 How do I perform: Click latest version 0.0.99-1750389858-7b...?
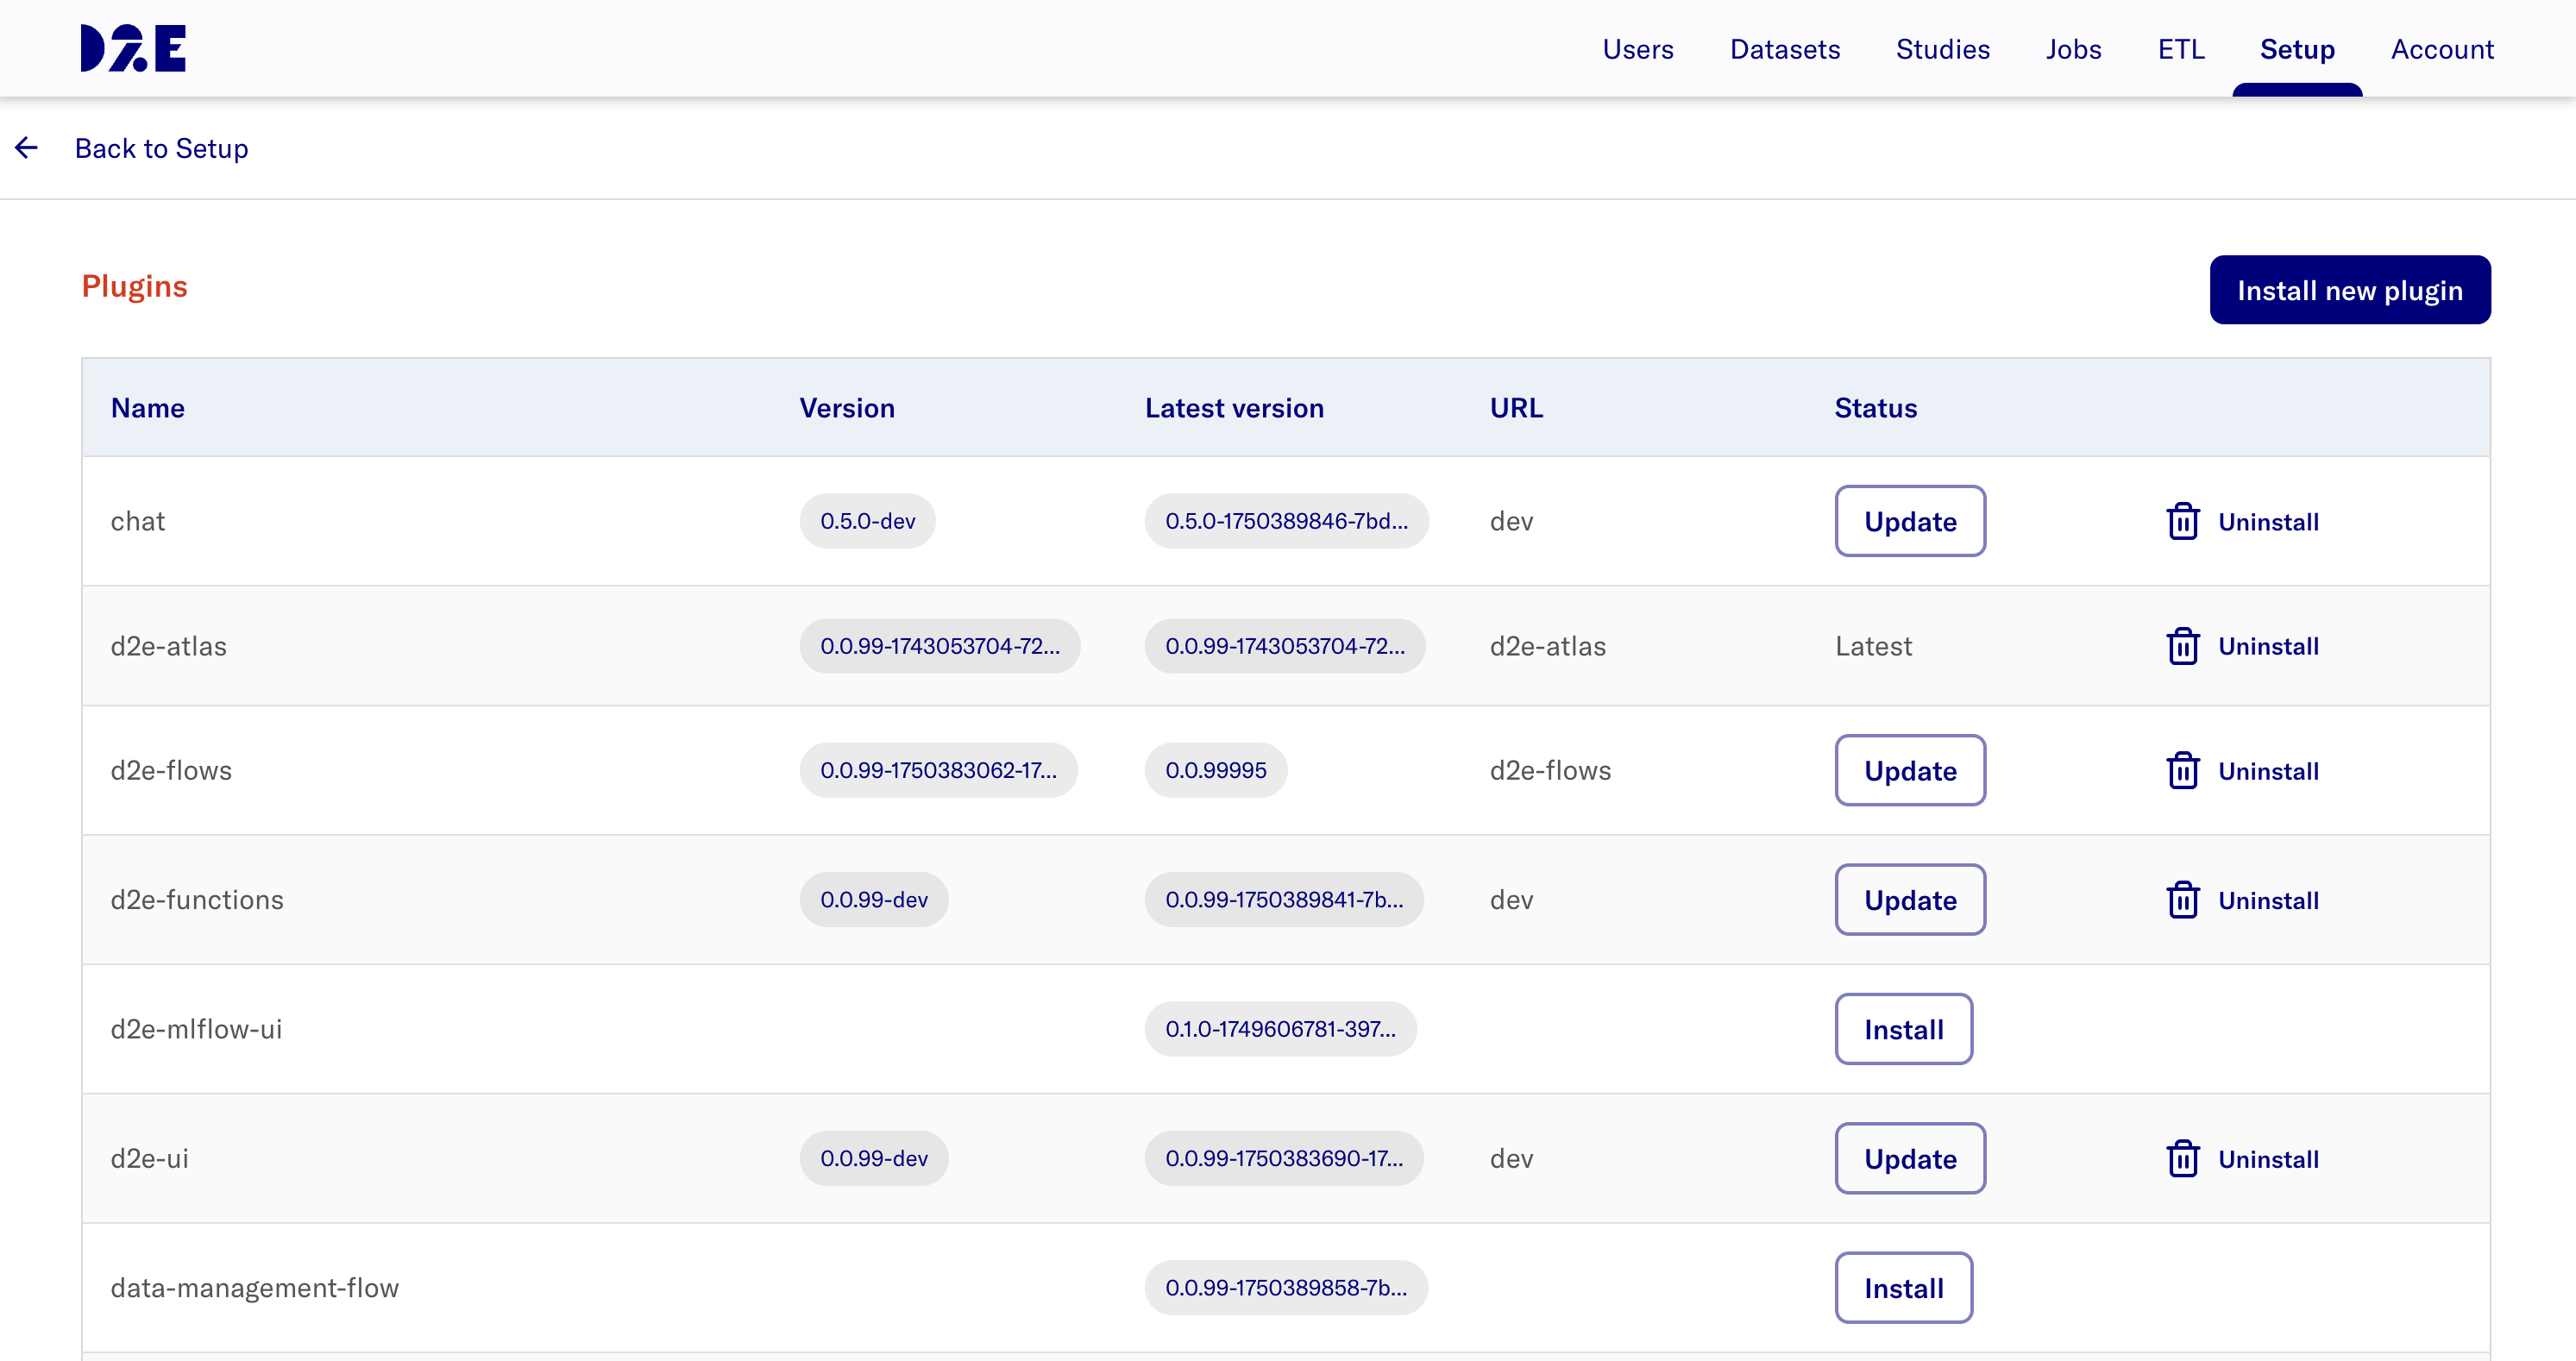tap(1286, 1288)
